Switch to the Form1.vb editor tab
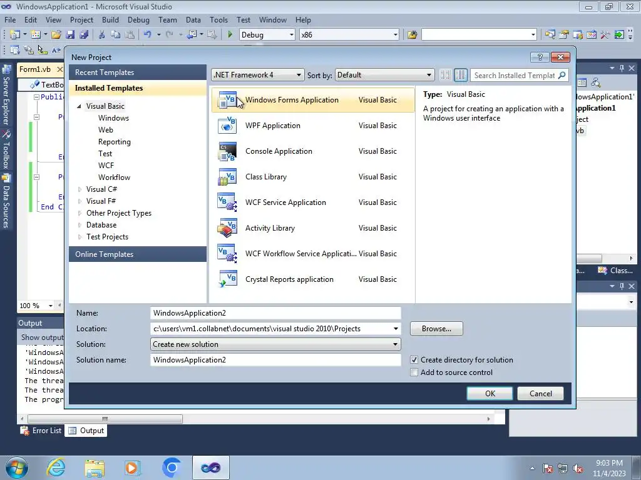The image size is (641, 480). click(x=35, y=69)
